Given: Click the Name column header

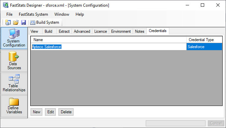Looking at the screenshot, I should coord(108,40).
